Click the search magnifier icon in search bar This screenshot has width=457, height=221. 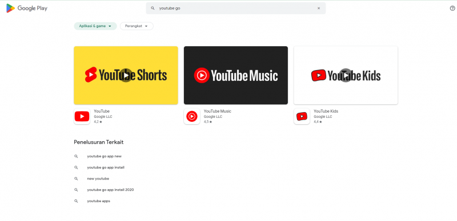coord(153,8)
